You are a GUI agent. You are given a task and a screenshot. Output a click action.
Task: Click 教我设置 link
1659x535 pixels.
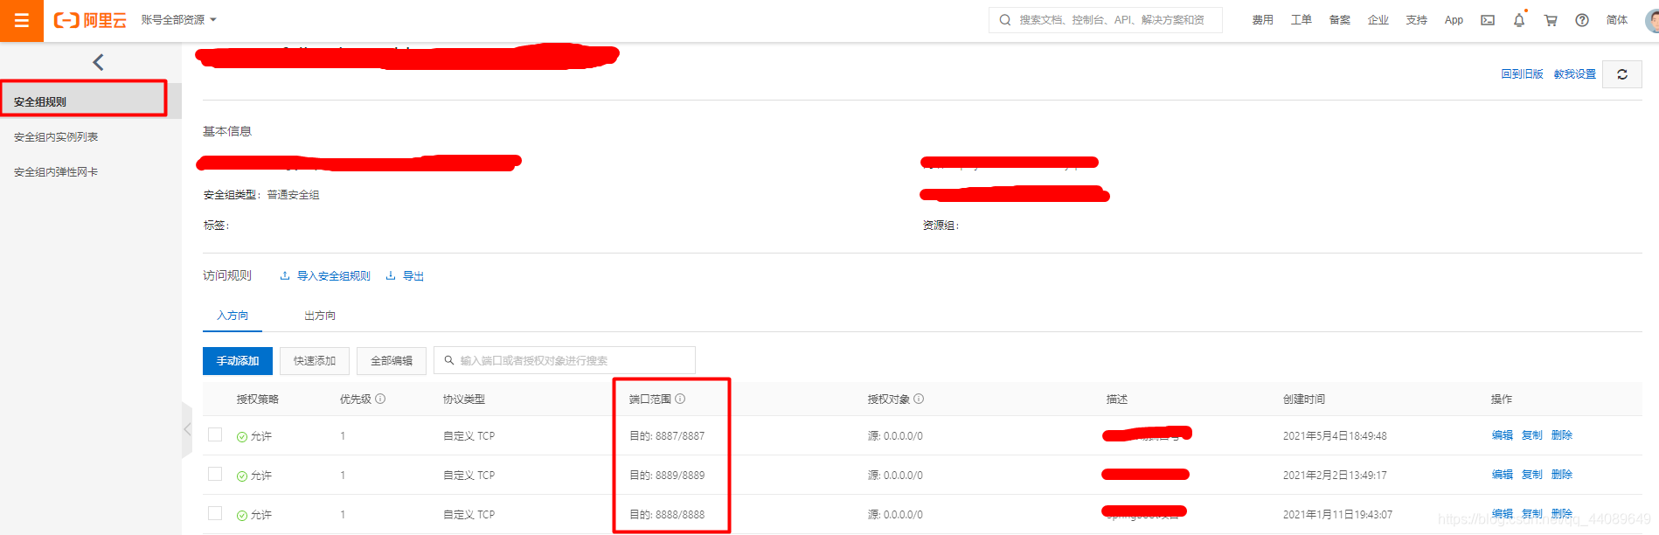pyautogui.click(x=1574, y=74)
